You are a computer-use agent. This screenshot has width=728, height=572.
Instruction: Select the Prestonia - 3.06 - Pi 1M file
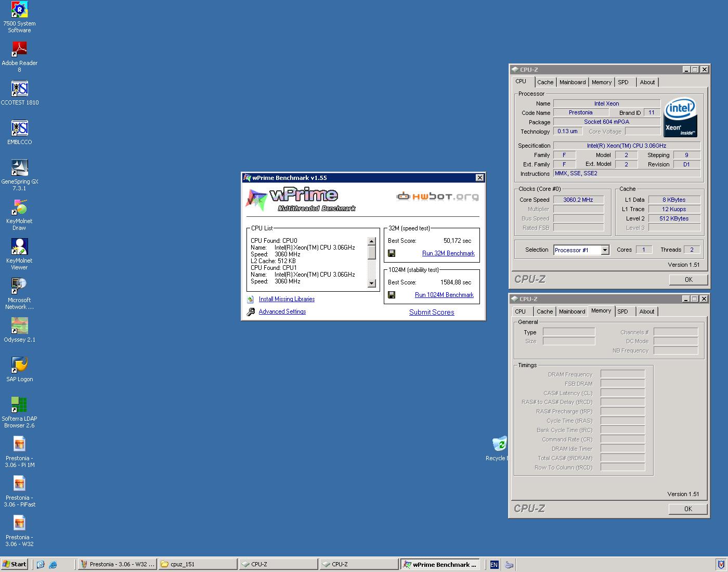tap(19, 452)
